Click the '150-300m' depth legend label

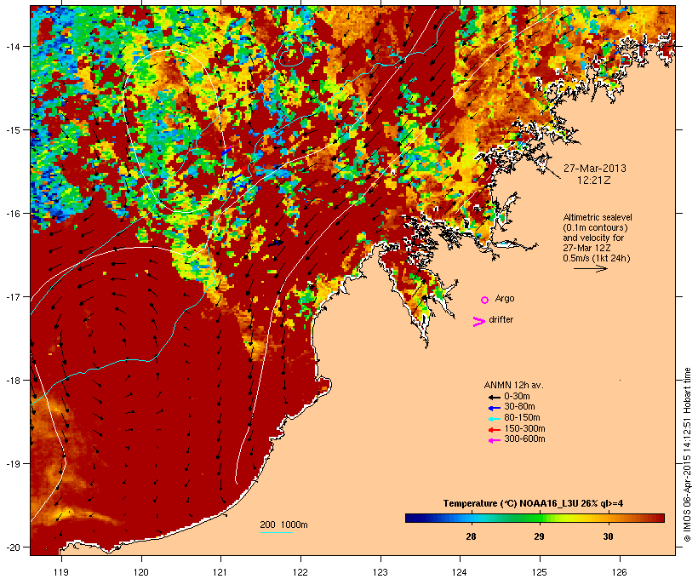coord(524,428)
